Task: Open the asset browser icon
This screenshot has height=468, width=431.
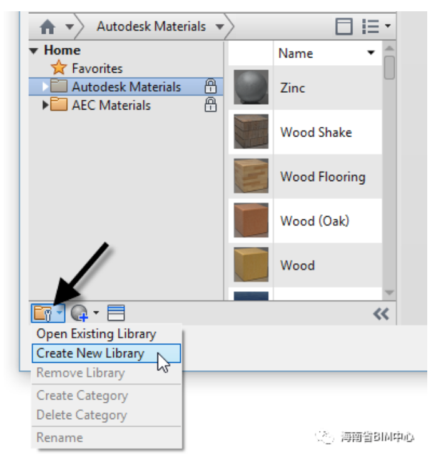Action: click(116, 313)
